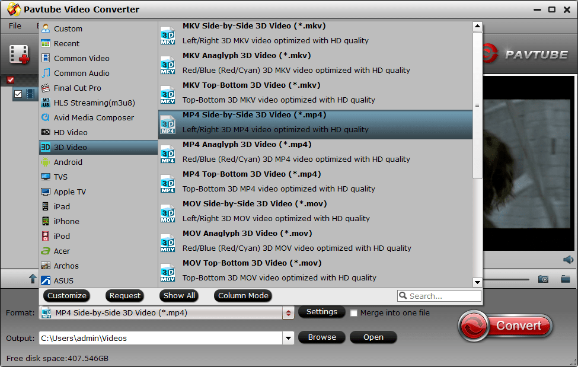
Task: Select MP4 Anaglyph 3D Video format icon
Action: coord(168,154)
